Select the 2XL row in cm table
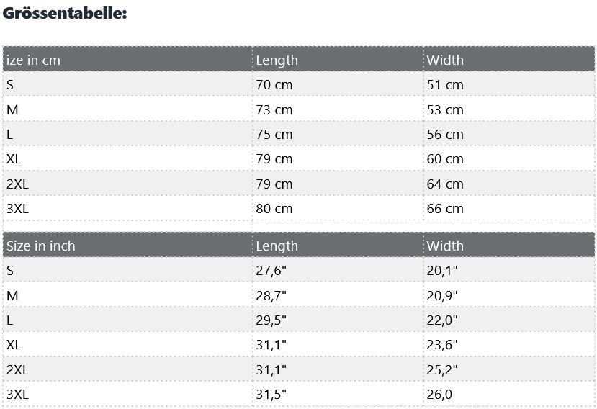Screen dimensions: 597x409 pos(17,184)
